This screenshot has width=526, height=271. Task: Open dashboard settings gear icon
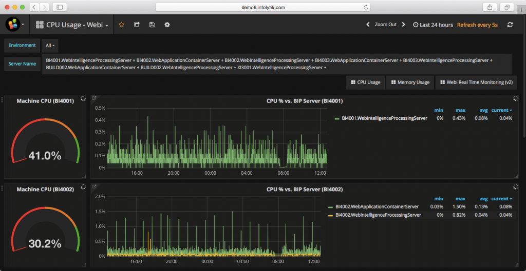coord(167,25)
